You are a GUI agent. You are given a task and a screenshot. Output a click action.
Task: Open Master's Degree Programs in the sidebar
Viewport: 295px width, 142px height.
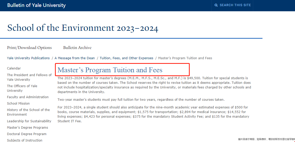27,127
